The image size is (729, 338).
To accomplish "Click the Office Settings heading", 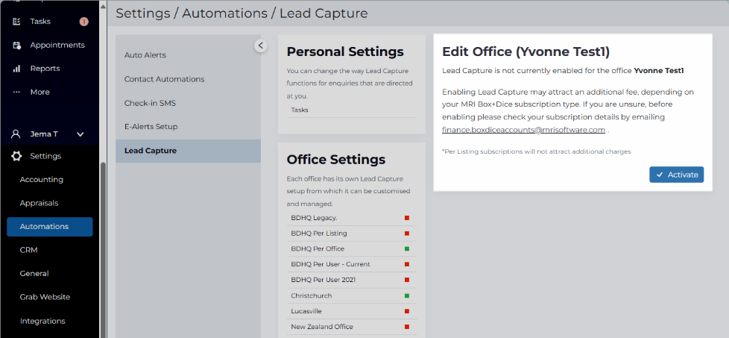I will click(336, 160).
